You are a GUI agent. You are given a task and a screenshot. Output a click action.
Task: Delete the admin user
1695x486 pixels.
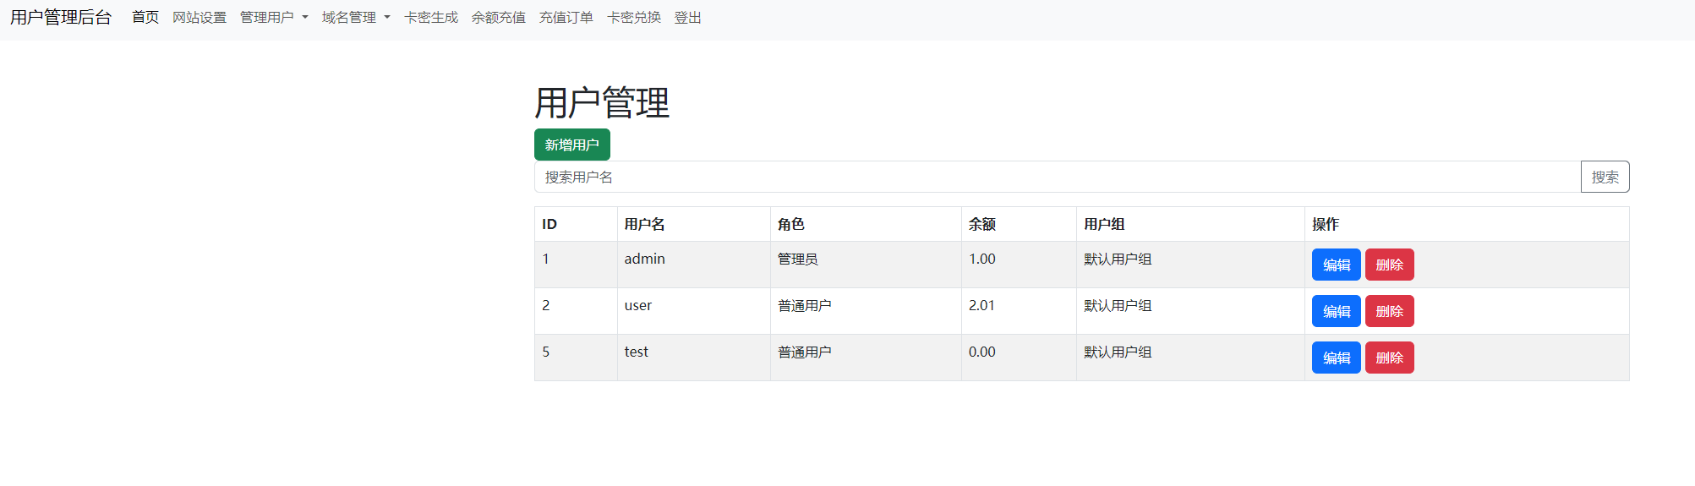pos(1389,265)
